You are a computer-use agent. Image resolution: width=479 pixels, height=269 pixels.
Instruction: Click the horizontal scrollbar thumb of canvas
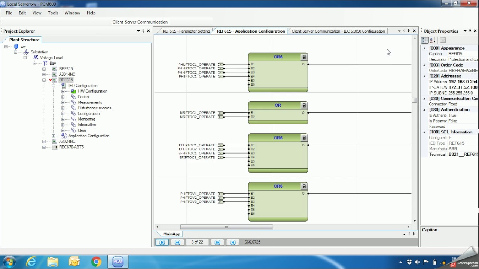226,227
